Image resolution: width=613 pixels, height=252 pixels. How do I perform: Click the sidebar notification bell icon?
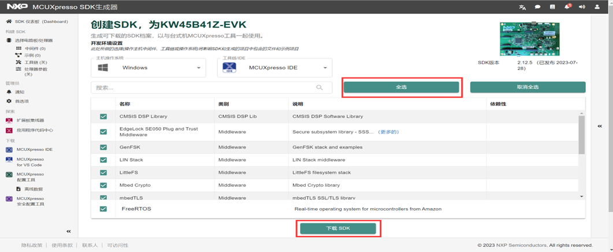[9, 92]
